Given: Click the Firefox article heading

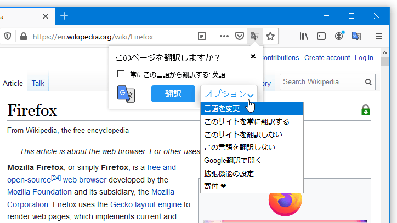Looking at the screenshot, I should tap(32, 110).
